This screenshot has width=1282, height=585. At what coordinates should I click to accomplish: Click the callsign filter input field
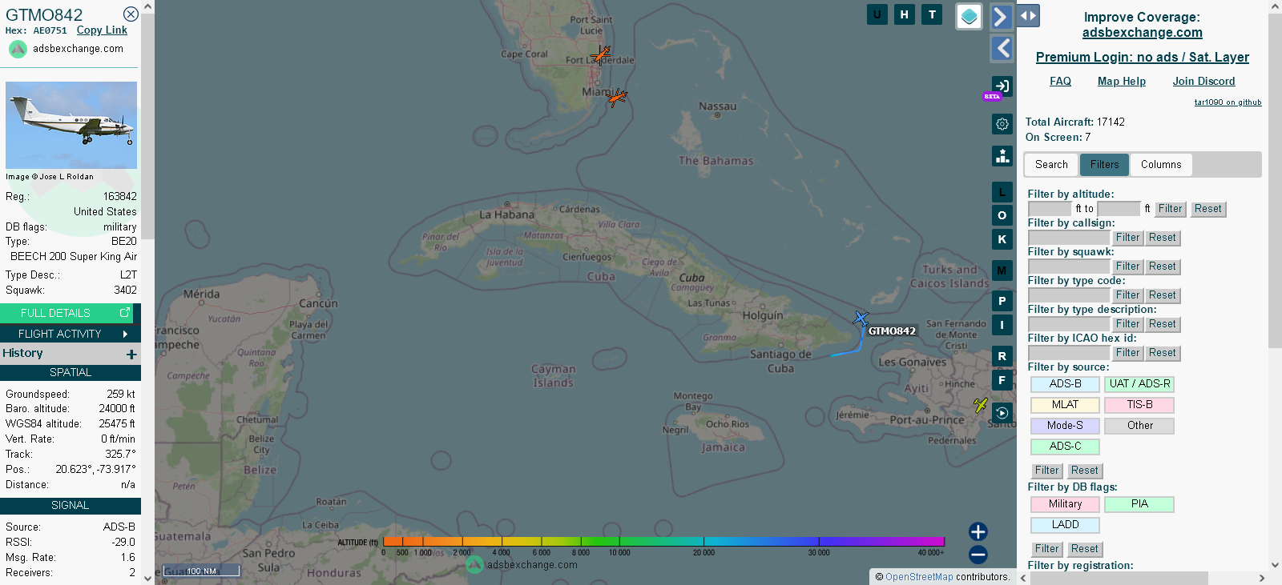(1069, 238)
